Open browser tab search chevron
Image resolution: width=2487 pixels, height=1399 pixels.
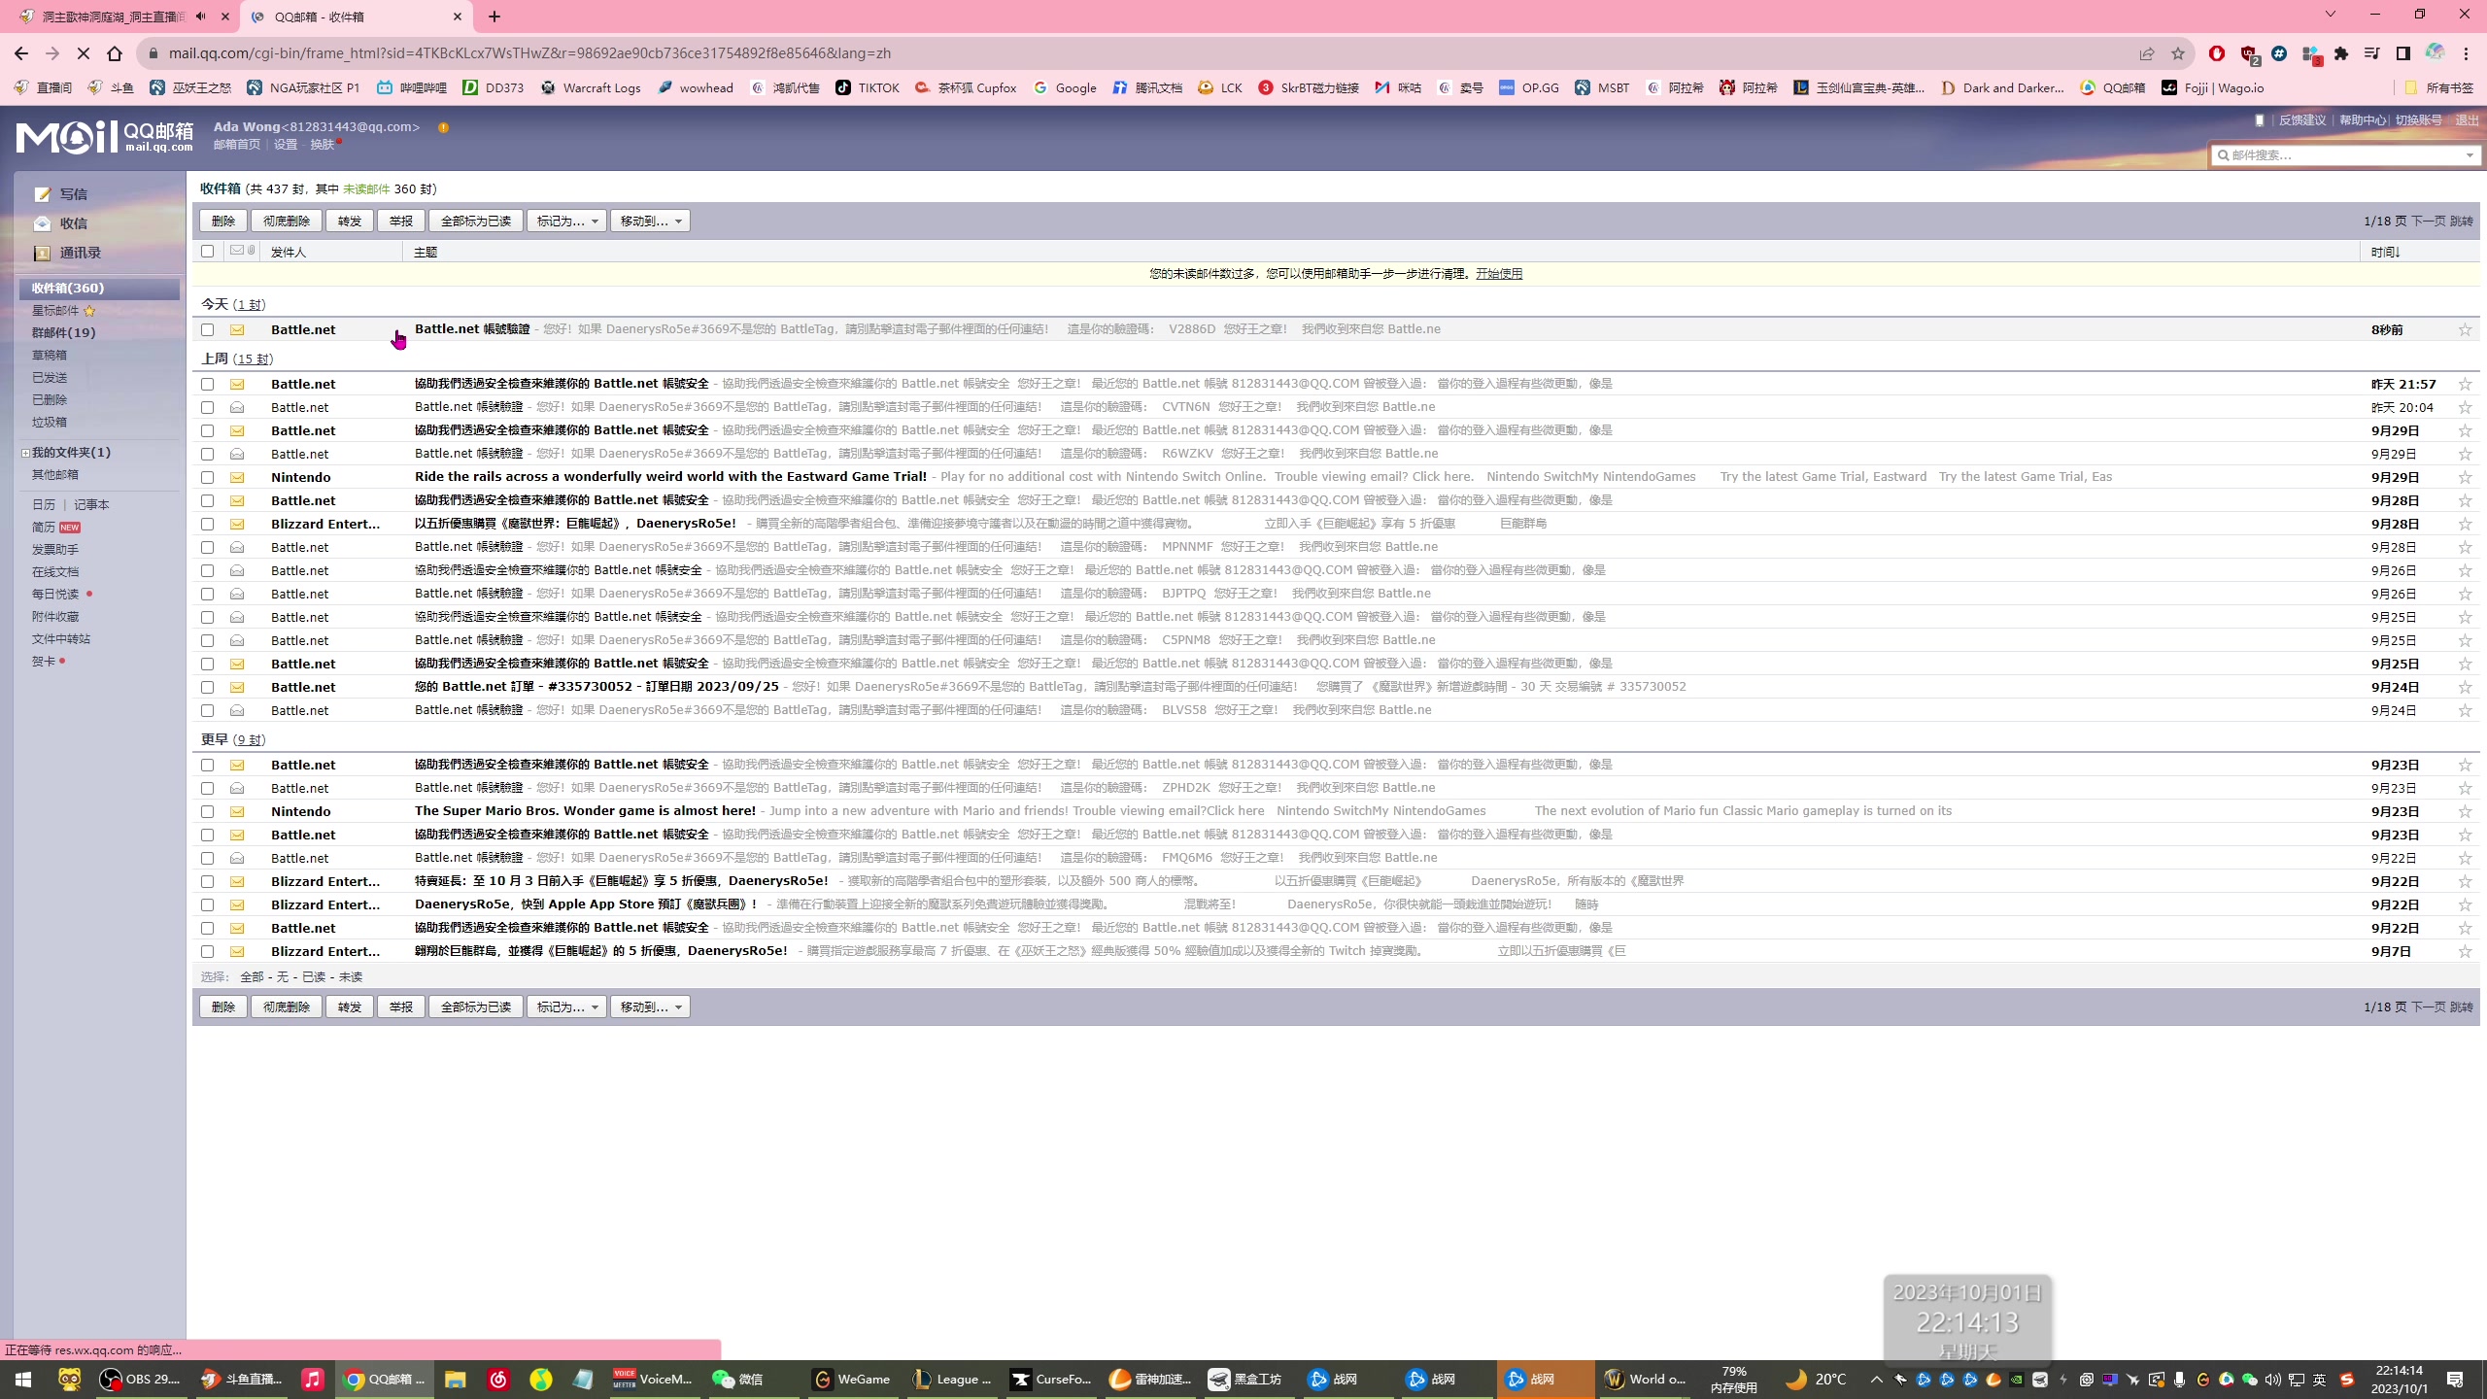pos(2330,15)
